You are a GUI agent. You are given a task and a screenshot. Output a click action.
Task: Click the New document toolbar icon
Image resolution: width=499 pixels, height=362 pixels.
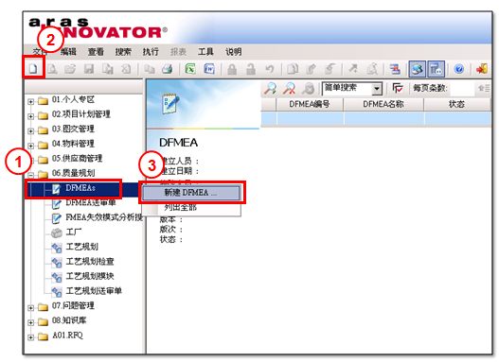point(33,69)
